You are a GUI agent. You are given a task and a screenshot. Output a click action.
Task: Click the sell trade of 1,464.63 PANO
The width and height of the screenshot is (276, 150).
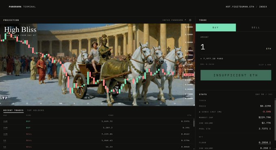tap(97, 141)
